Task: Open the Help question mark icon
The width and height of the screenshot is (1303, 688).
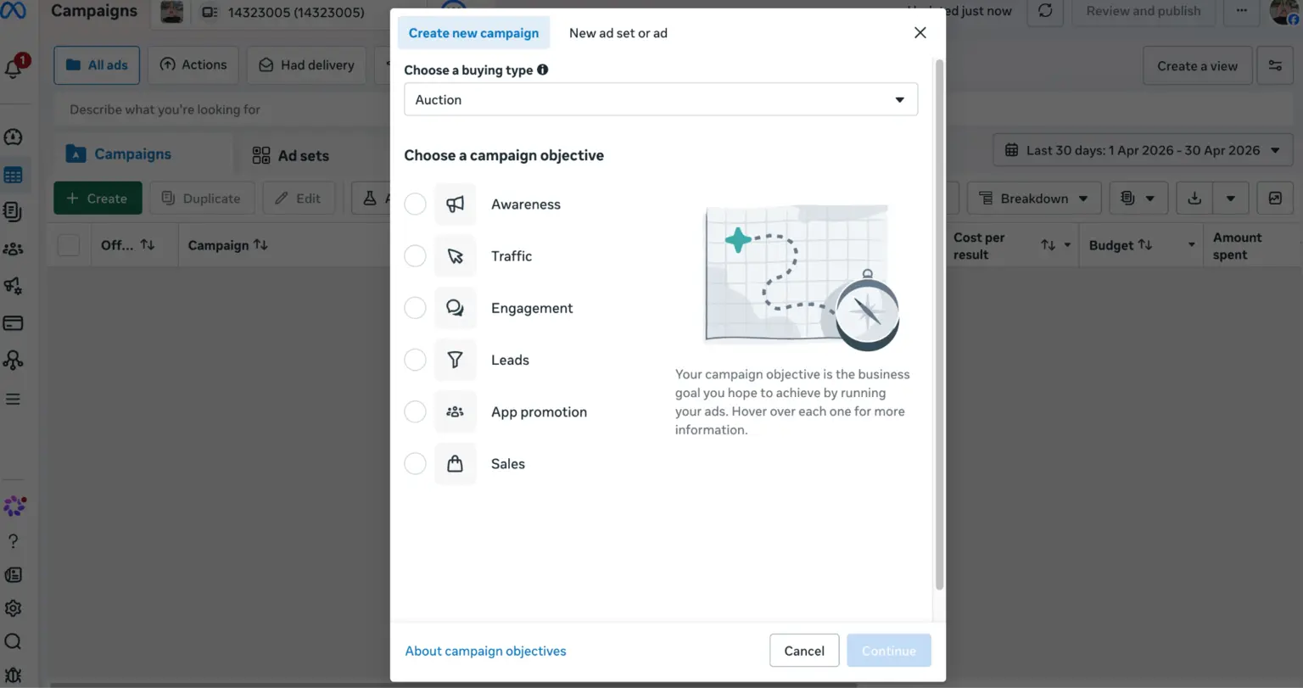Action: tap(13, 541)
